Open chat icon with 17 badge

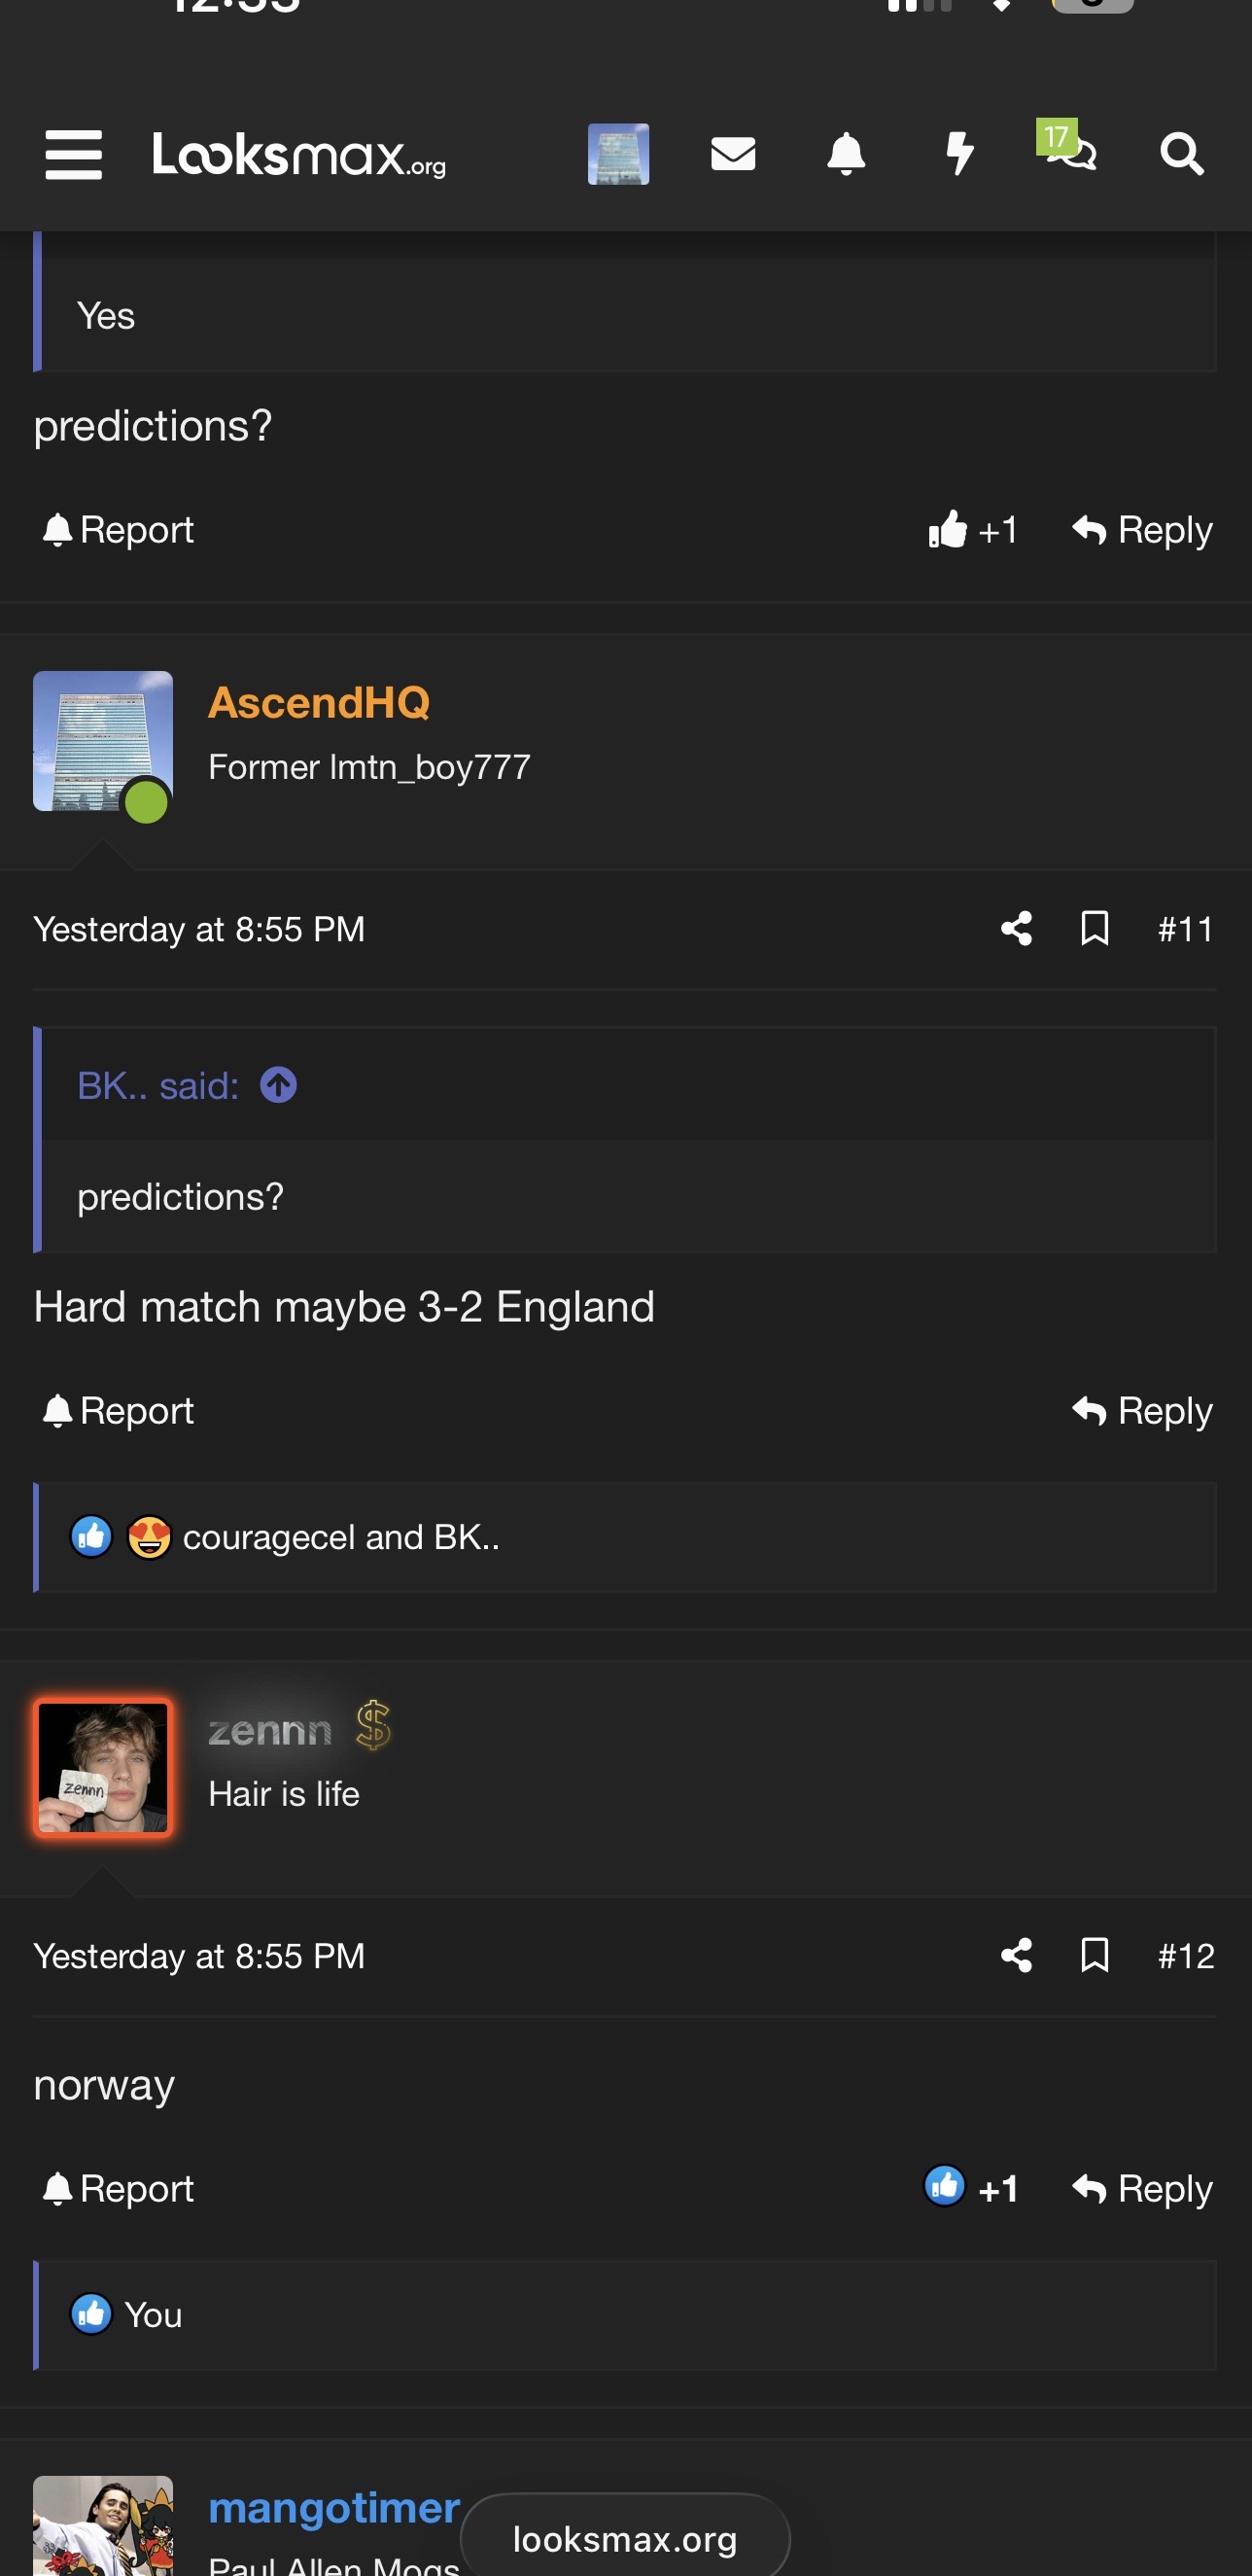click(1067, 148)
